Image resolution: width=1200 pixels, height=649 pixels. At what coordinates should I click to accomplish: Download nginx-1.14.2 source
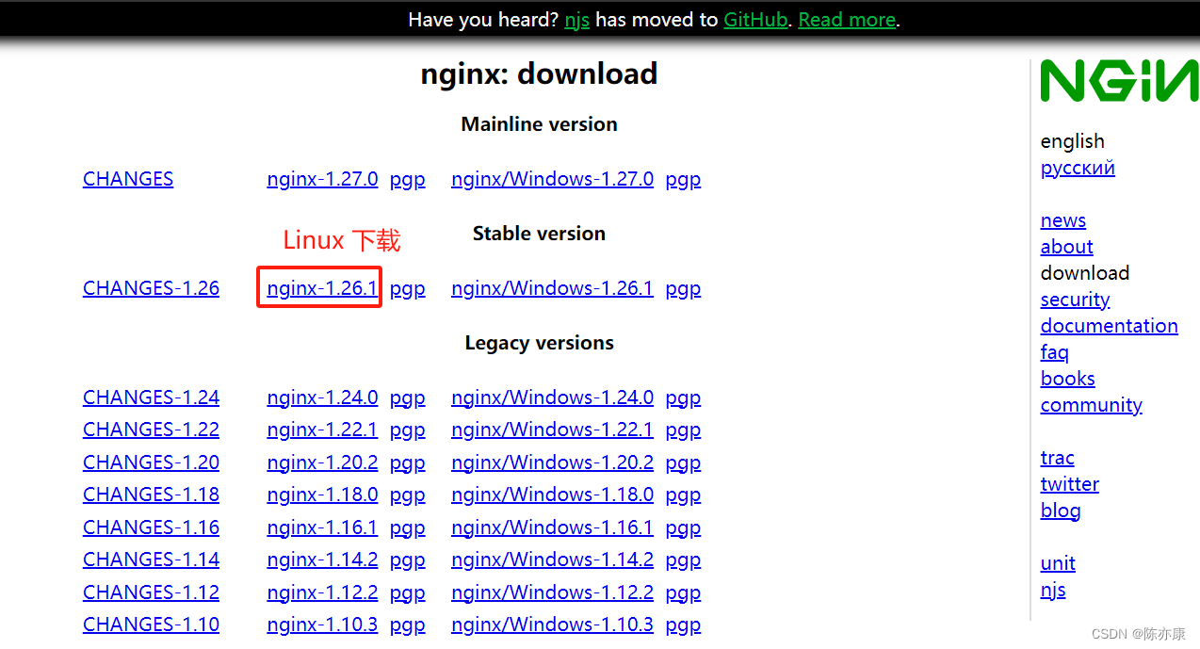(322, 560)
